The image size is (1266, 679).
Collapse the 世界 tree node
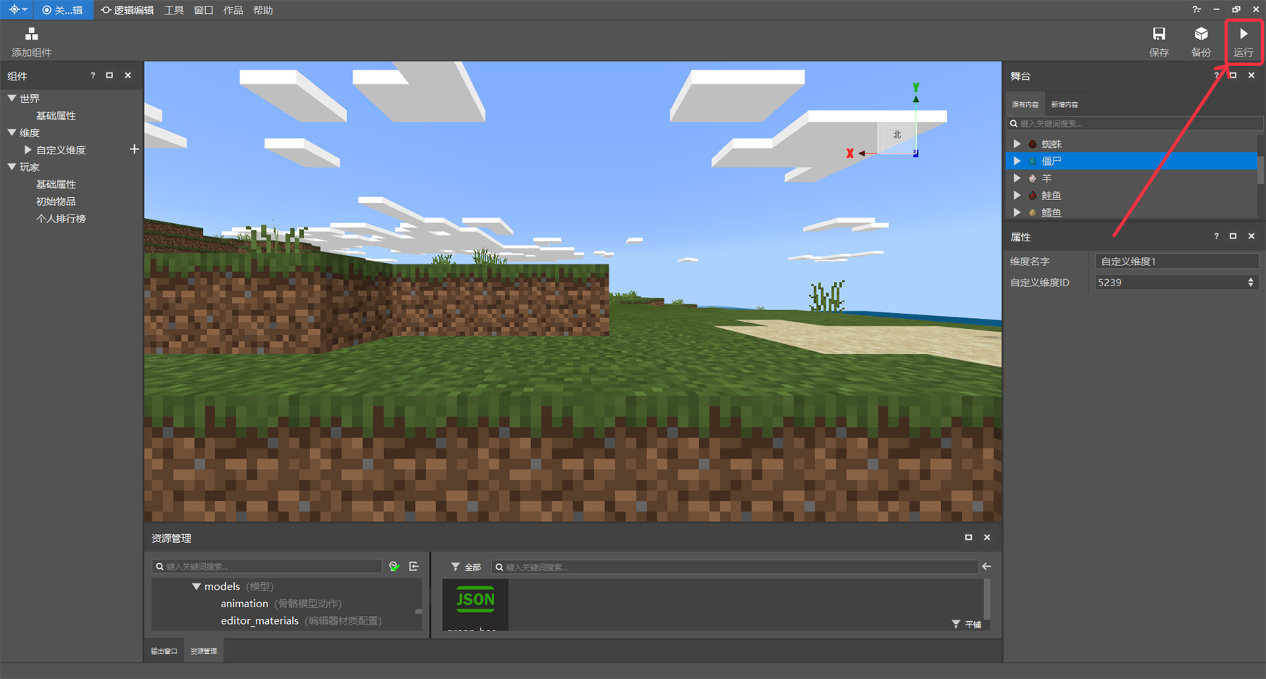pos(12,98)
